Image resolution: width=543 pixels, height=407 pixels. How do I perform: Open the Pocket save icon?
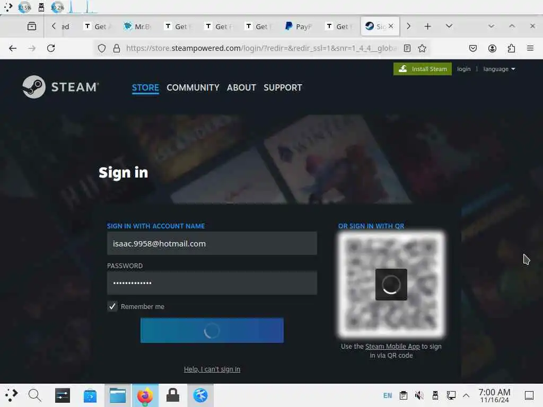coord(472,48)
